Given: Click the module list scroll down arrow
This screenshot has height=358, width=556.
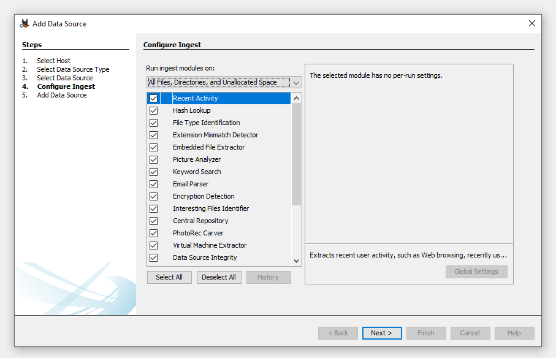Looking at the screenshot, I should 297,261.
